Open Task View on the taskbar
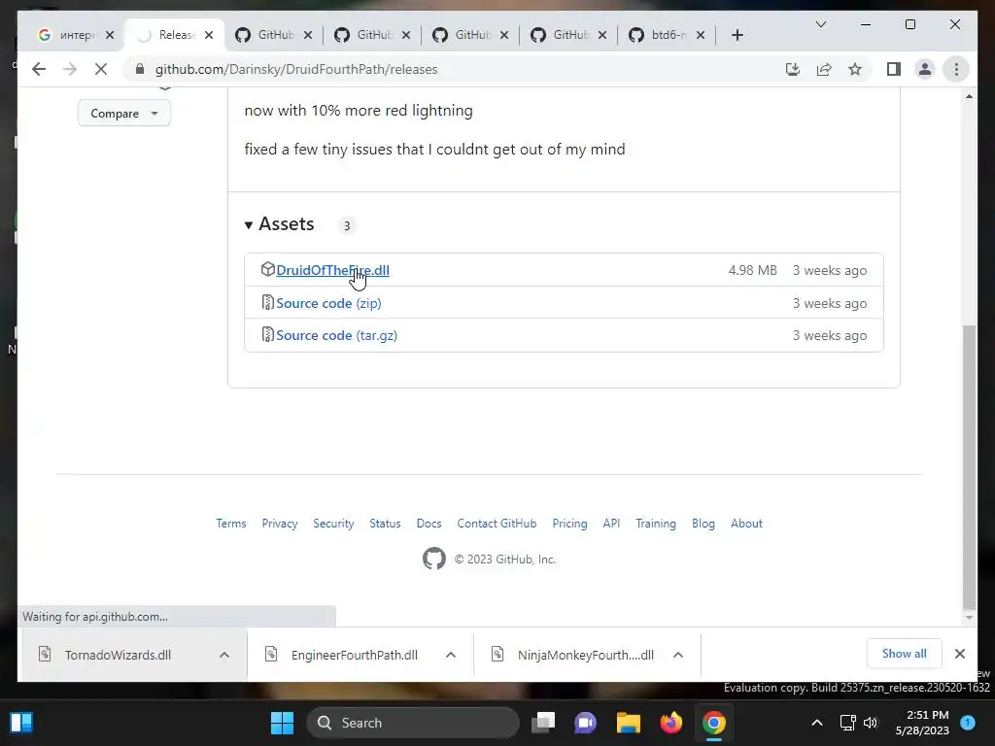 pyautogui.click(x=543, y=723)
